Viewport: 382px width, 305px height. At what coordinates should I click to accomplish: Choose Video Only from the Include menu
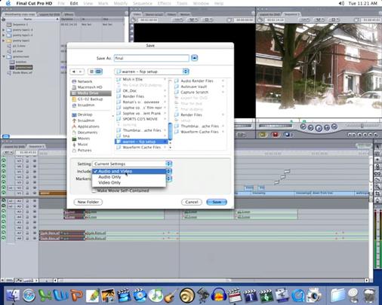tap(129, 183)
